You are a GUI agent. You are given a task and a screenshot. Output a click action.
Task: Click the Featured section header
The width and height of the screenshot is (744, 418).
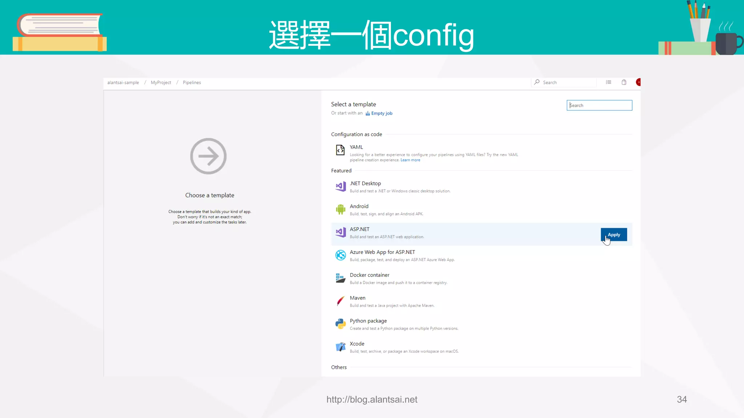point(341,171)
